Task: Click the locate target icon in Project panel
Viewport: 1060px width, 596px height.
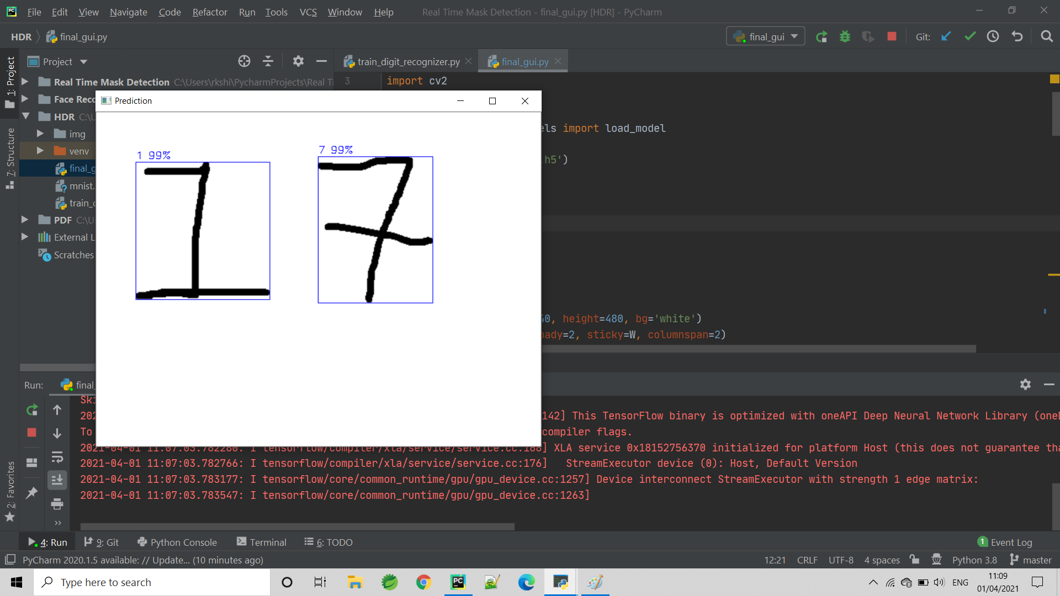Action: (x=244, y=61)
